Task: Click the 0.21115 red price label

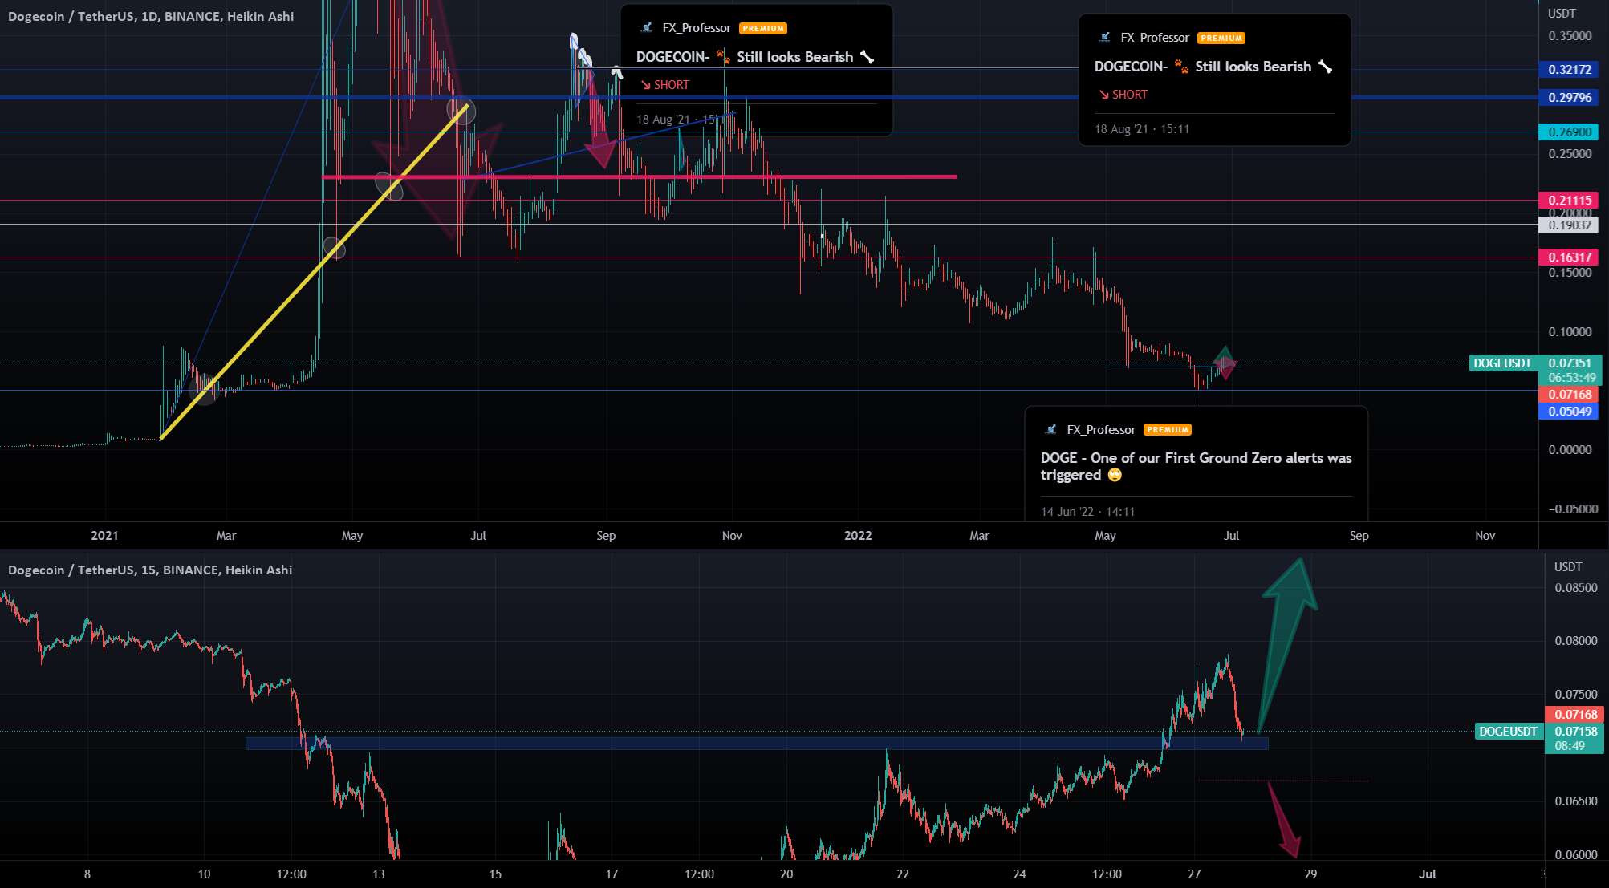Action: pyautogui.click(x=1570, y=201)
